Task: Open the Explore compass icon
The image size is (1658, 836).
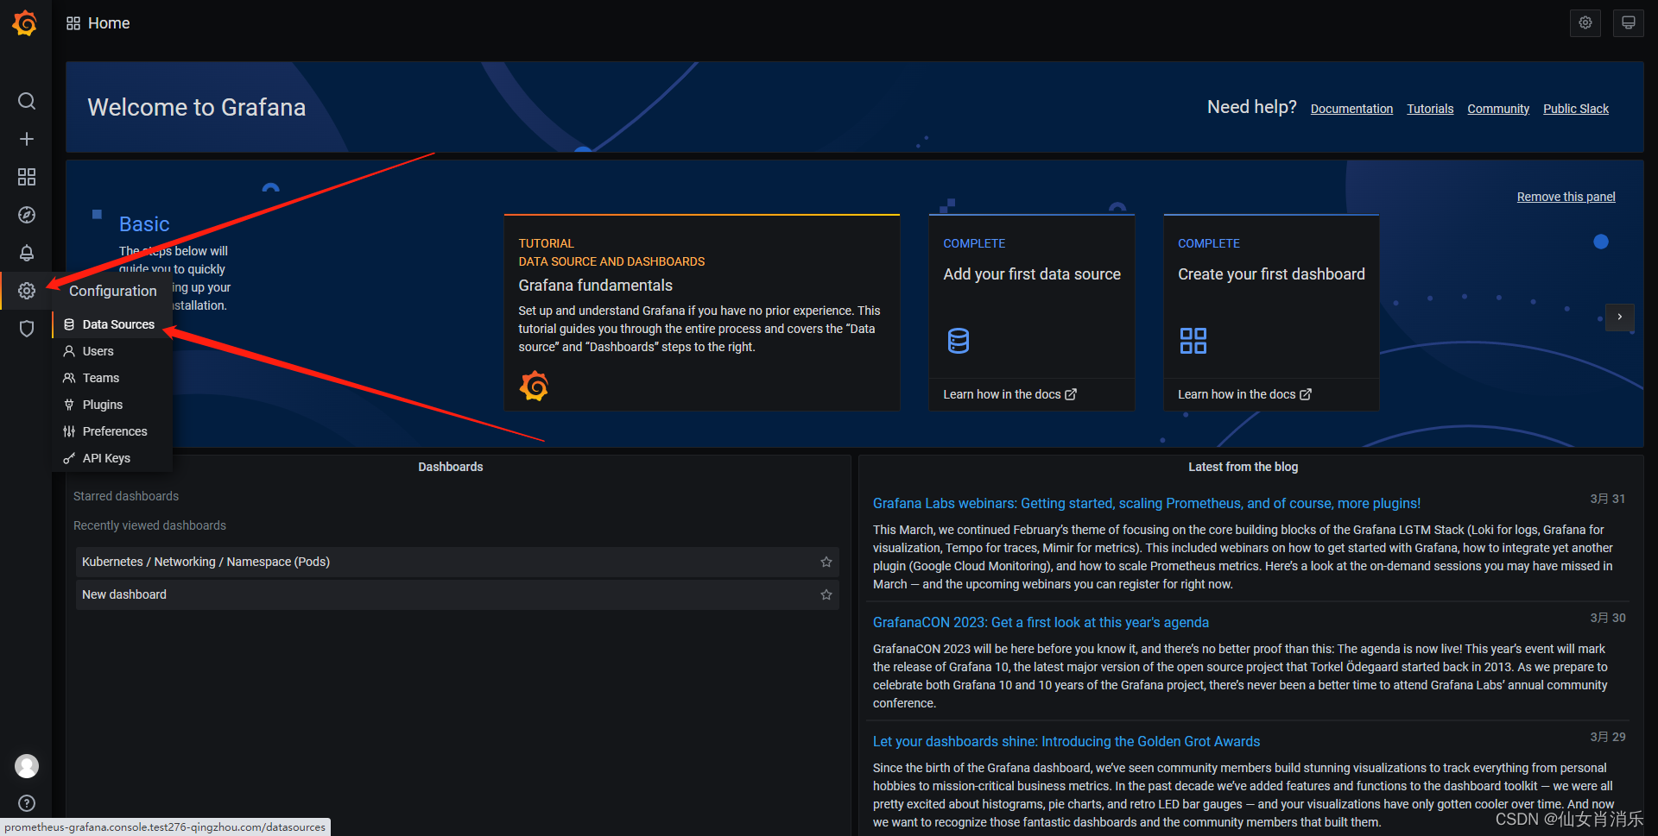Action: [27, 215]
